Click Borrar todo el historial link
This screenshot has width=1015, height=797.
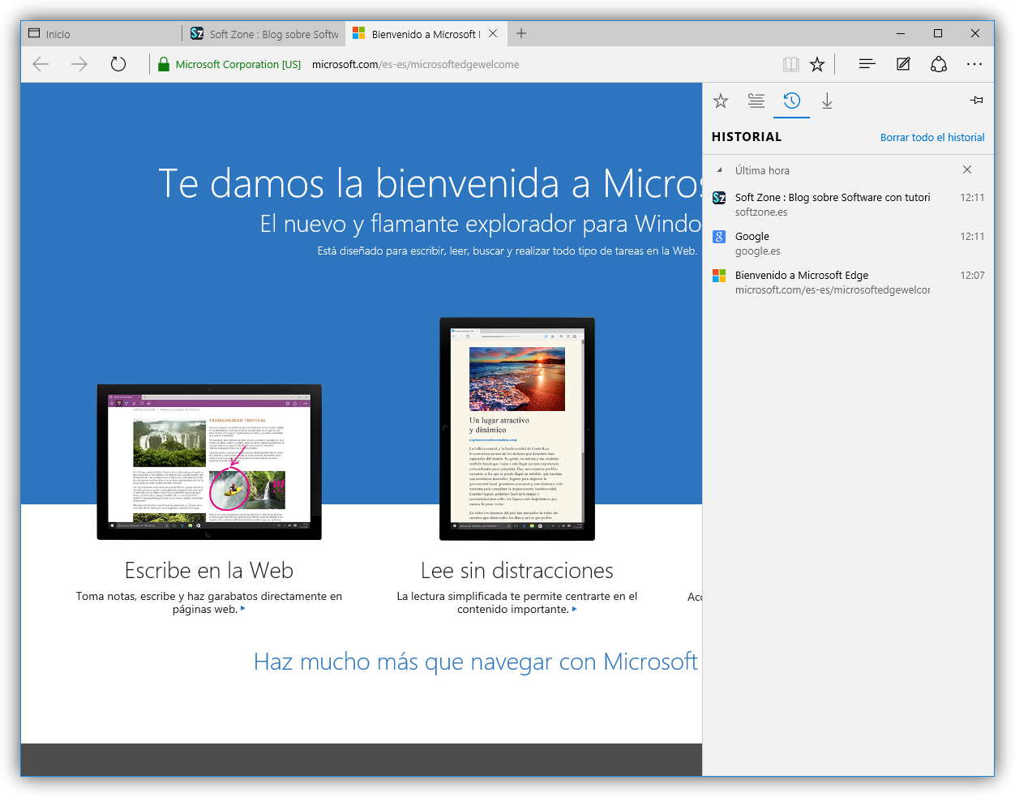pos(932,138)
